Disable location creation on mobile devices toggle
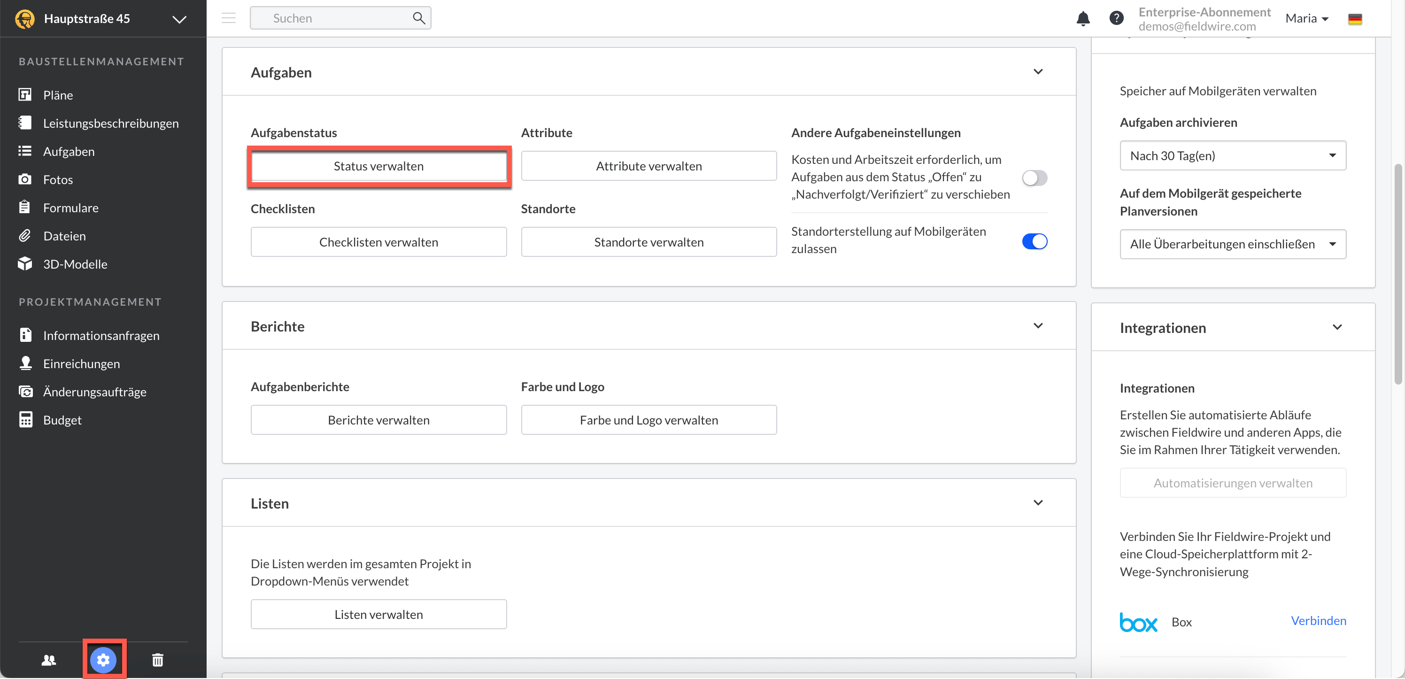The image size is (1405, 679). point(1034,241)
